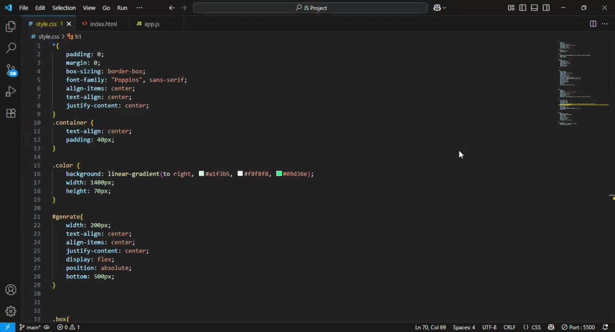This screenshot has height=332, width=615.
Task: Open the Manage settings gear
Action: [x=11, y=311]
